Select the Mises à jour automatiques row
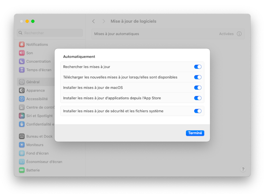The height and width of the screenshot is (194, 268). pyautogui.click(x=168, y=34)
